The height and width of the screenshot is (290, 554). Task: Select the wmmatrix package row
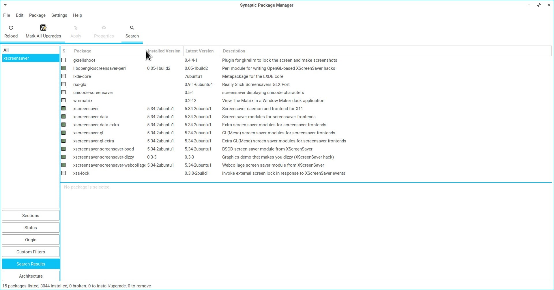tap(83, 101)
